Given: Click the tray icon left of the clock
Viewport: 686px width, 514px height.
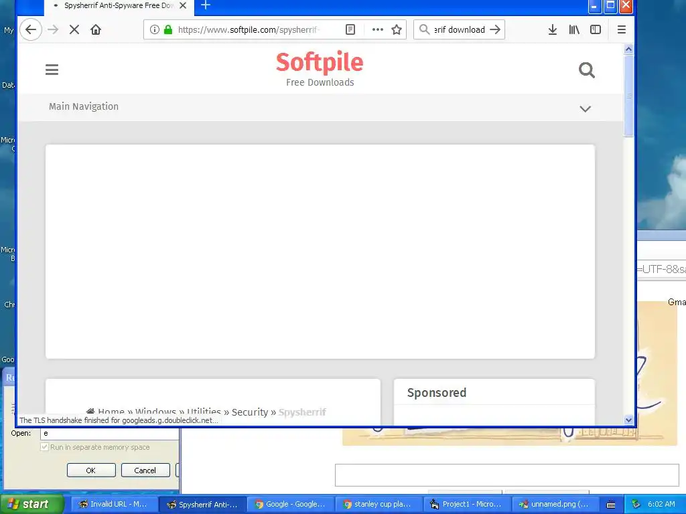Looking at the screenshot, I should point(636,505).
